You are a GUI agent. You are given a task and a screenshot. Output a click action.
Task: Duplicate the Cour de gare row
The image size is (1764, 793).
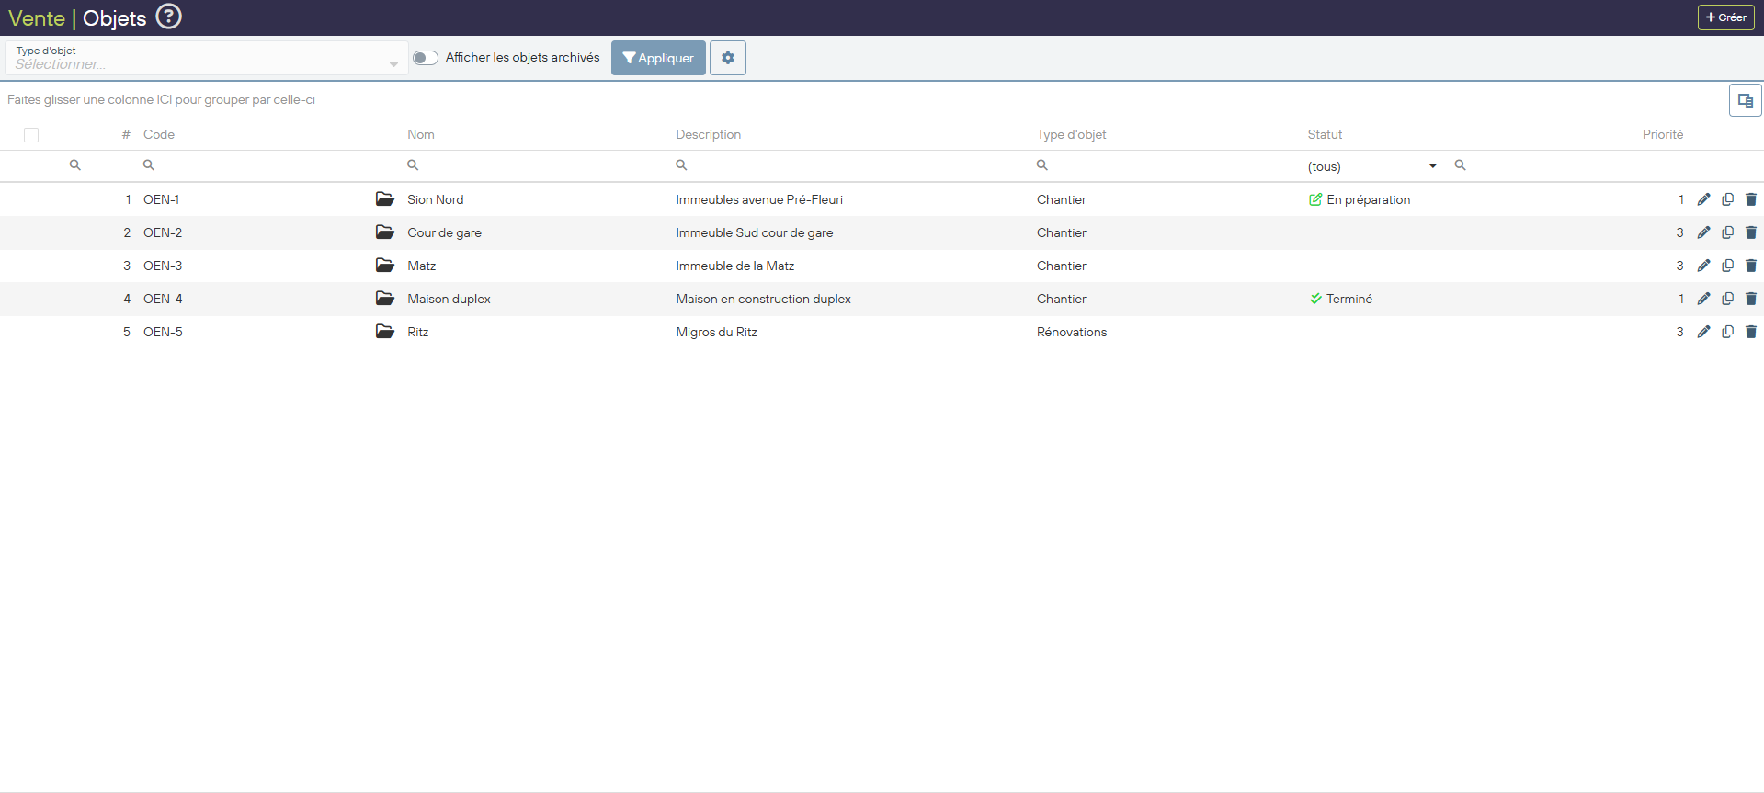click(1727, 232)
